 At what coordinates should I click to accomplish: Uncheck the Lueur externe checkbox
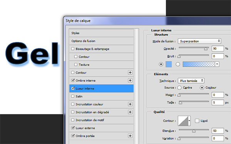(x=73, y=128)
